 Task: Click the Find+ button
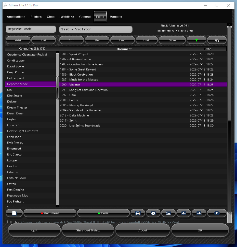(147, 40)
